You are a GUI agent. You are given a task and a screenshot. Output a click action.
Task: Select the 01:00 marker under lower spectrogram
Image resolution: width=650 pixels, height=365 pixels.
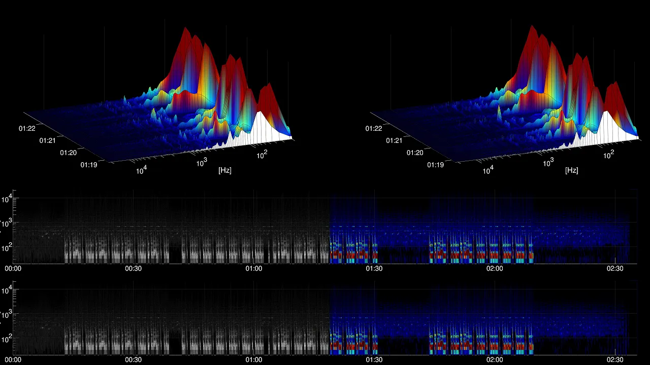pos(254,359)
